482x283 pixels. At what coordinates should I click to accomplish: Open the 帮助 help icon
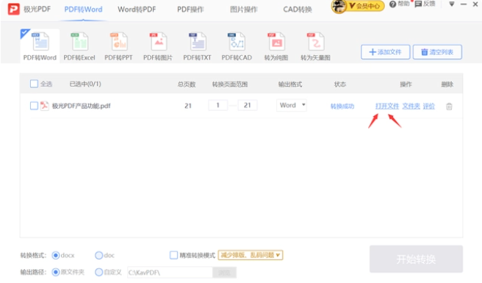[392, 4]
